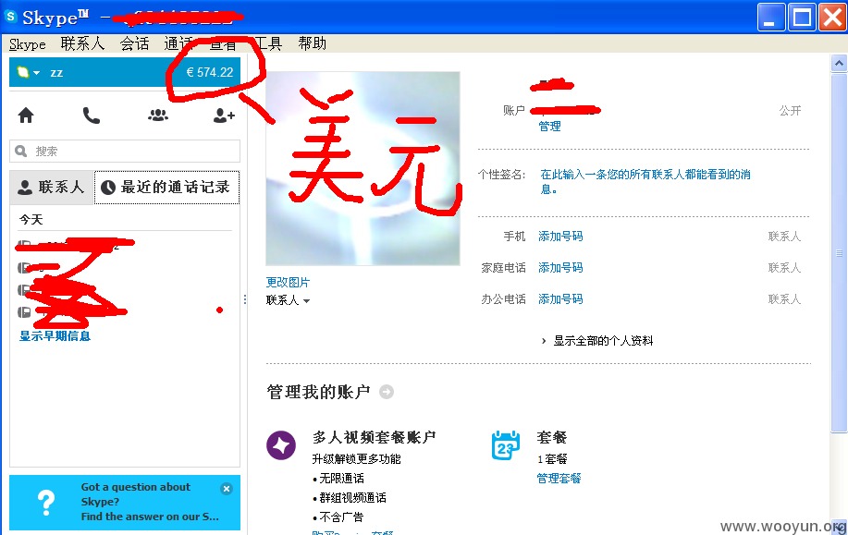848x535 pixels.
Task: Focus the 搜索 search field
Action: pyautogui.click(x=125, y=152)
